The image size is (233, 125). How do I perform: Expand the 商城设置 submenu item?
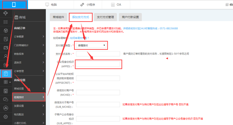(x=29, y=89)
